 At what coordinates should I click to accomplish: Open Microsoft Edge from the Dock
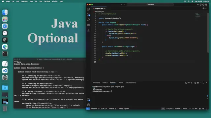pos(5,47)
